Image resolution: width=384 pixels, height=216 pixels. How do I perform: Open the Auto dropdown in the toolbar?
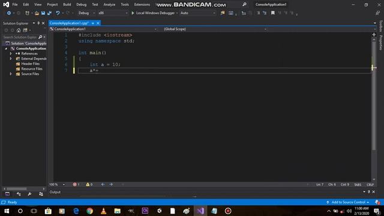[197, 13]
